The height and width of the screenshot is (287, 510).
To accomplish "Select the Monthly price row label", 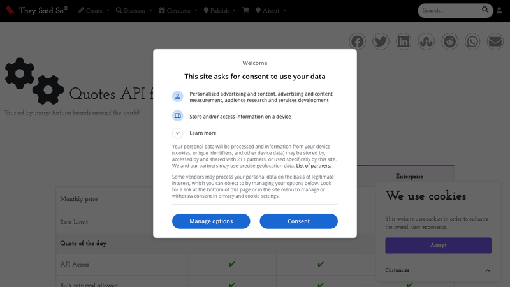I will 78,199.
